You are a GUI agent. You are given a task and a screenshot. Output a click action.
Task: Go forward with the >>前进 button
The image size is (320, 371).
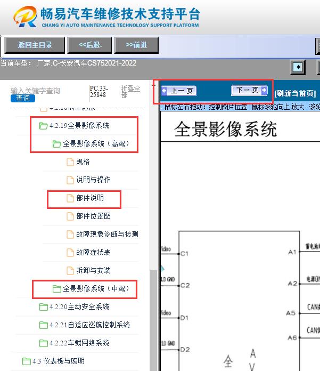coord(136,45)
